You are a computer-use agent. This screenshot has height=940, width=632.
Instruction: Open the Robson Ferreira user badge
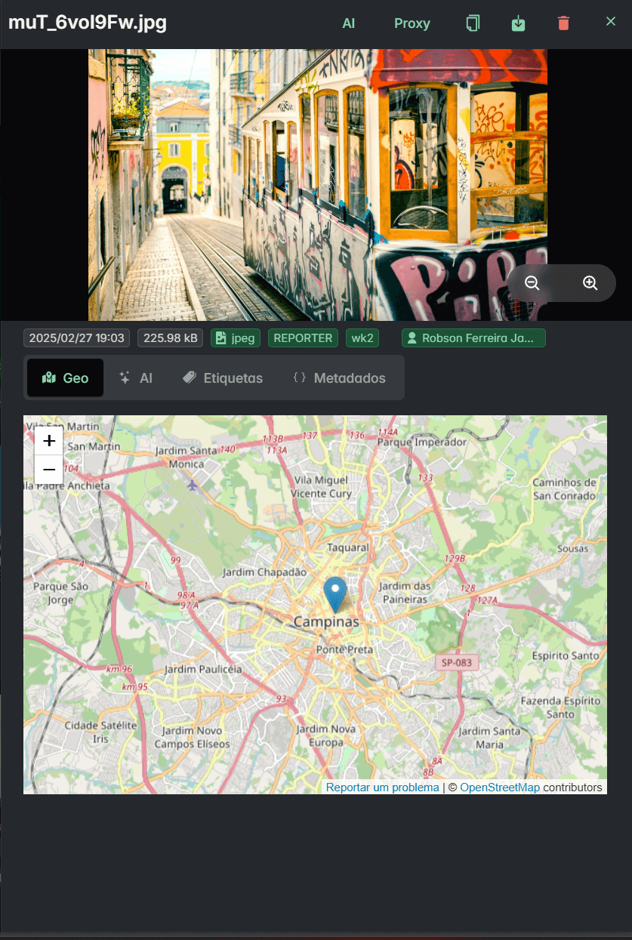[x=473, y=338]
